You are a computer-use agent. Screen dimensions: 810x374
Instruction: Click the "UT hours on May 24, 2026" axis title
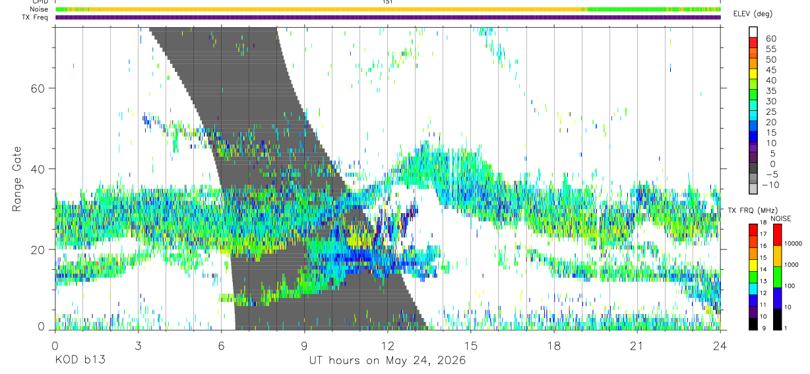coord(387,361)
